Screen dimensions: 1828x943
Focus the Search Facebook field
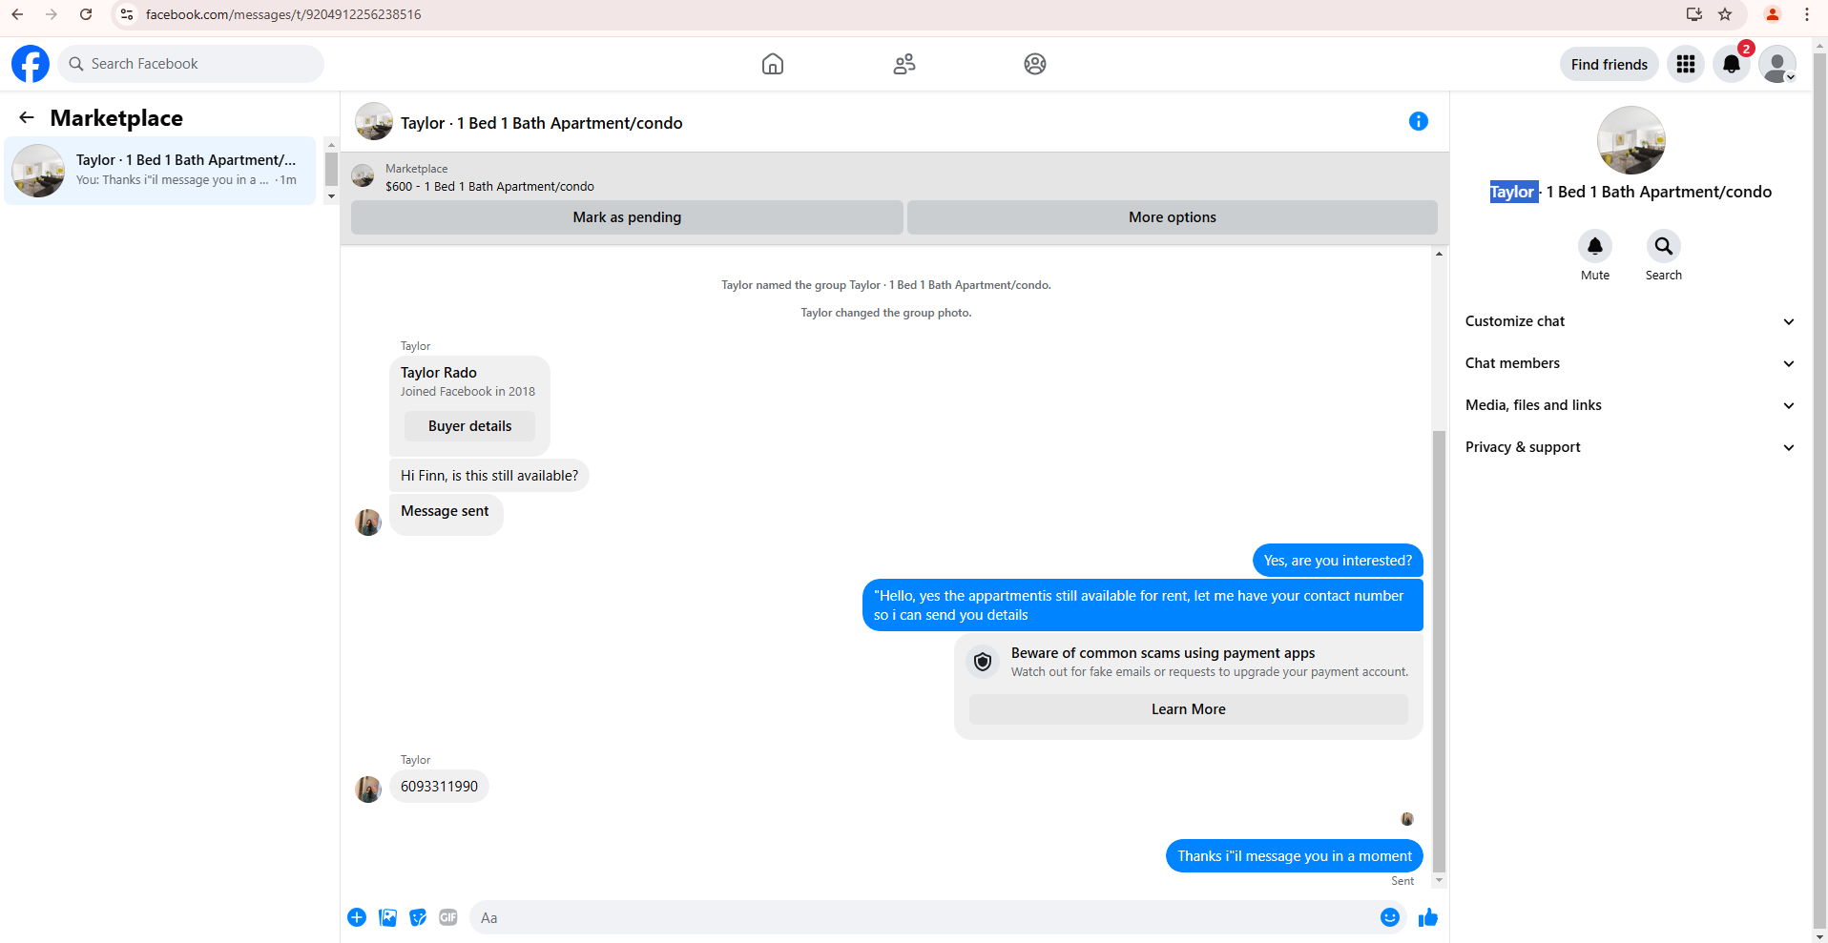[191, 64]
